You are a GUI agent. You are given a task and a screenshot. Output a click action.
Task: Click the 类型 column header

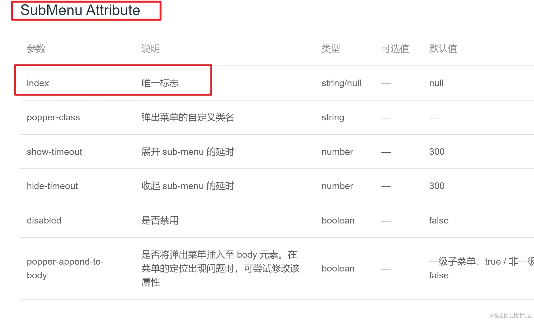click(x=330, y=49)
